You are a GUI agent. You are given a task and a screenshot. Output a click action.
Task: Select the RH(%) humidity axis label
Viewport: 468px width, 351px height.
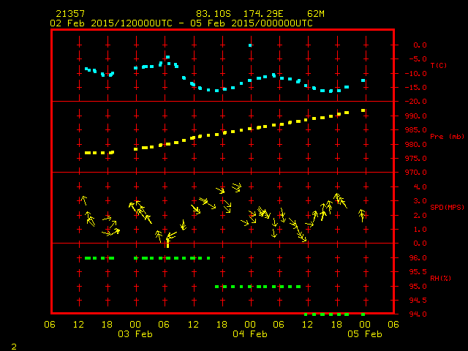point(440,279)
